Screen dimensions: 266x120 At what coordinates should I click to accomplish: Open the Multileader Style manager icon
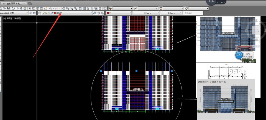[x=186, y=8]
